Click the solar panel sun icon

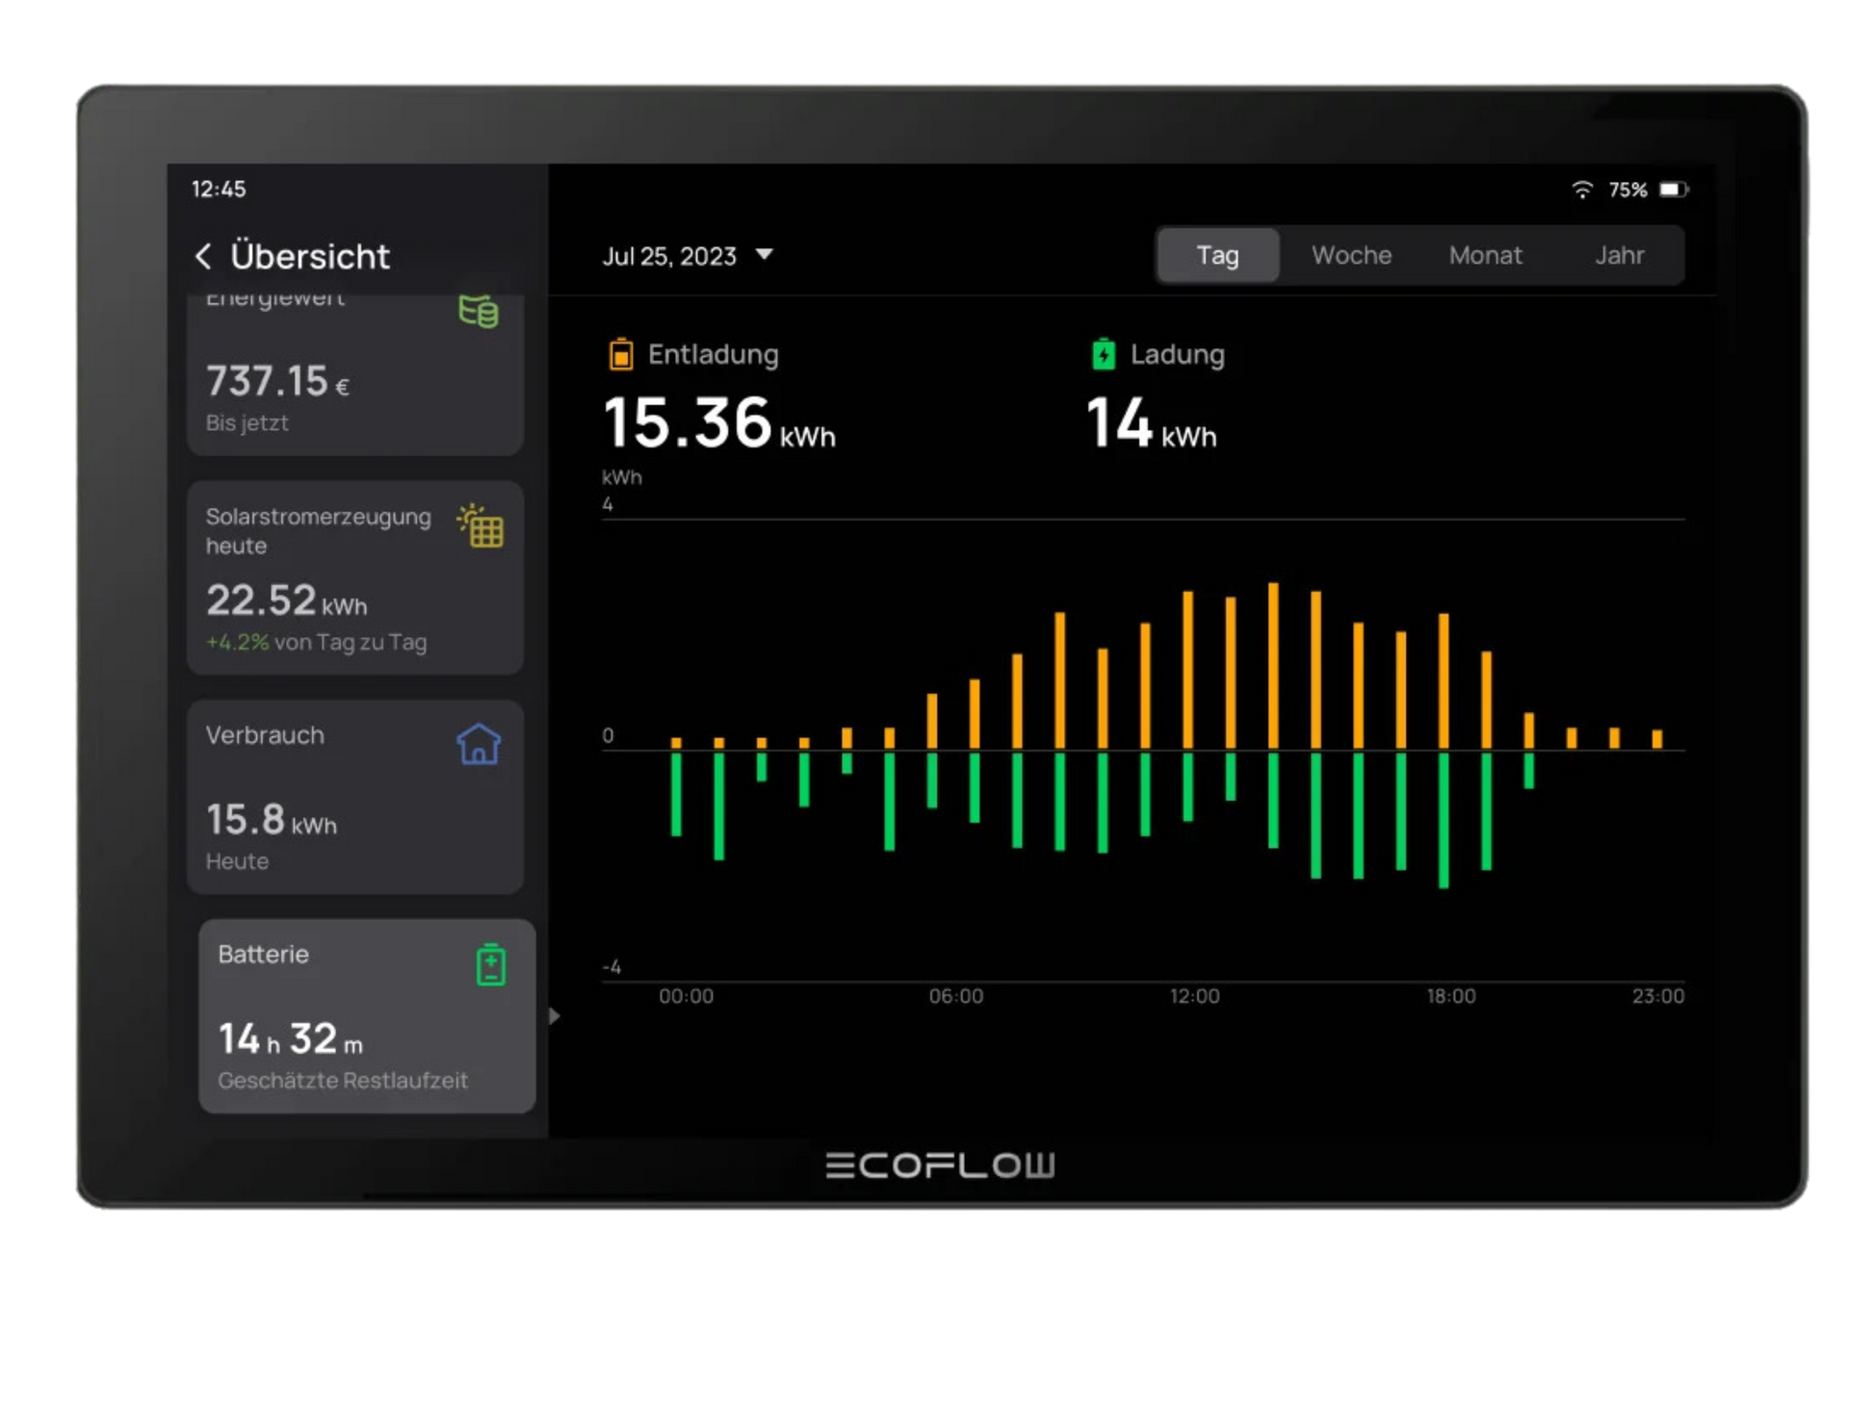[481, 525]
